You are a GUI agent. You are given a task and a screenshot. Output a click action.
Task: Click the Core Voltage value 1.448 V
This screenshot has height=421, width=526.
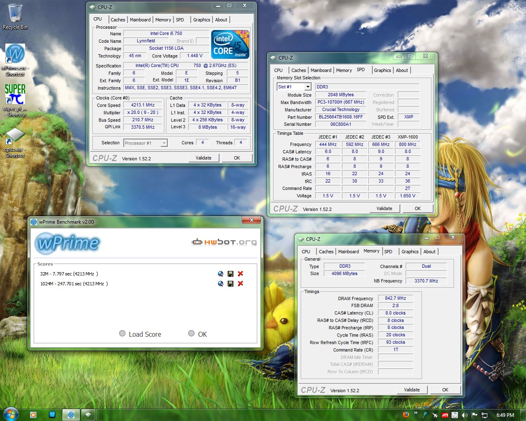[x=195, y=56]
